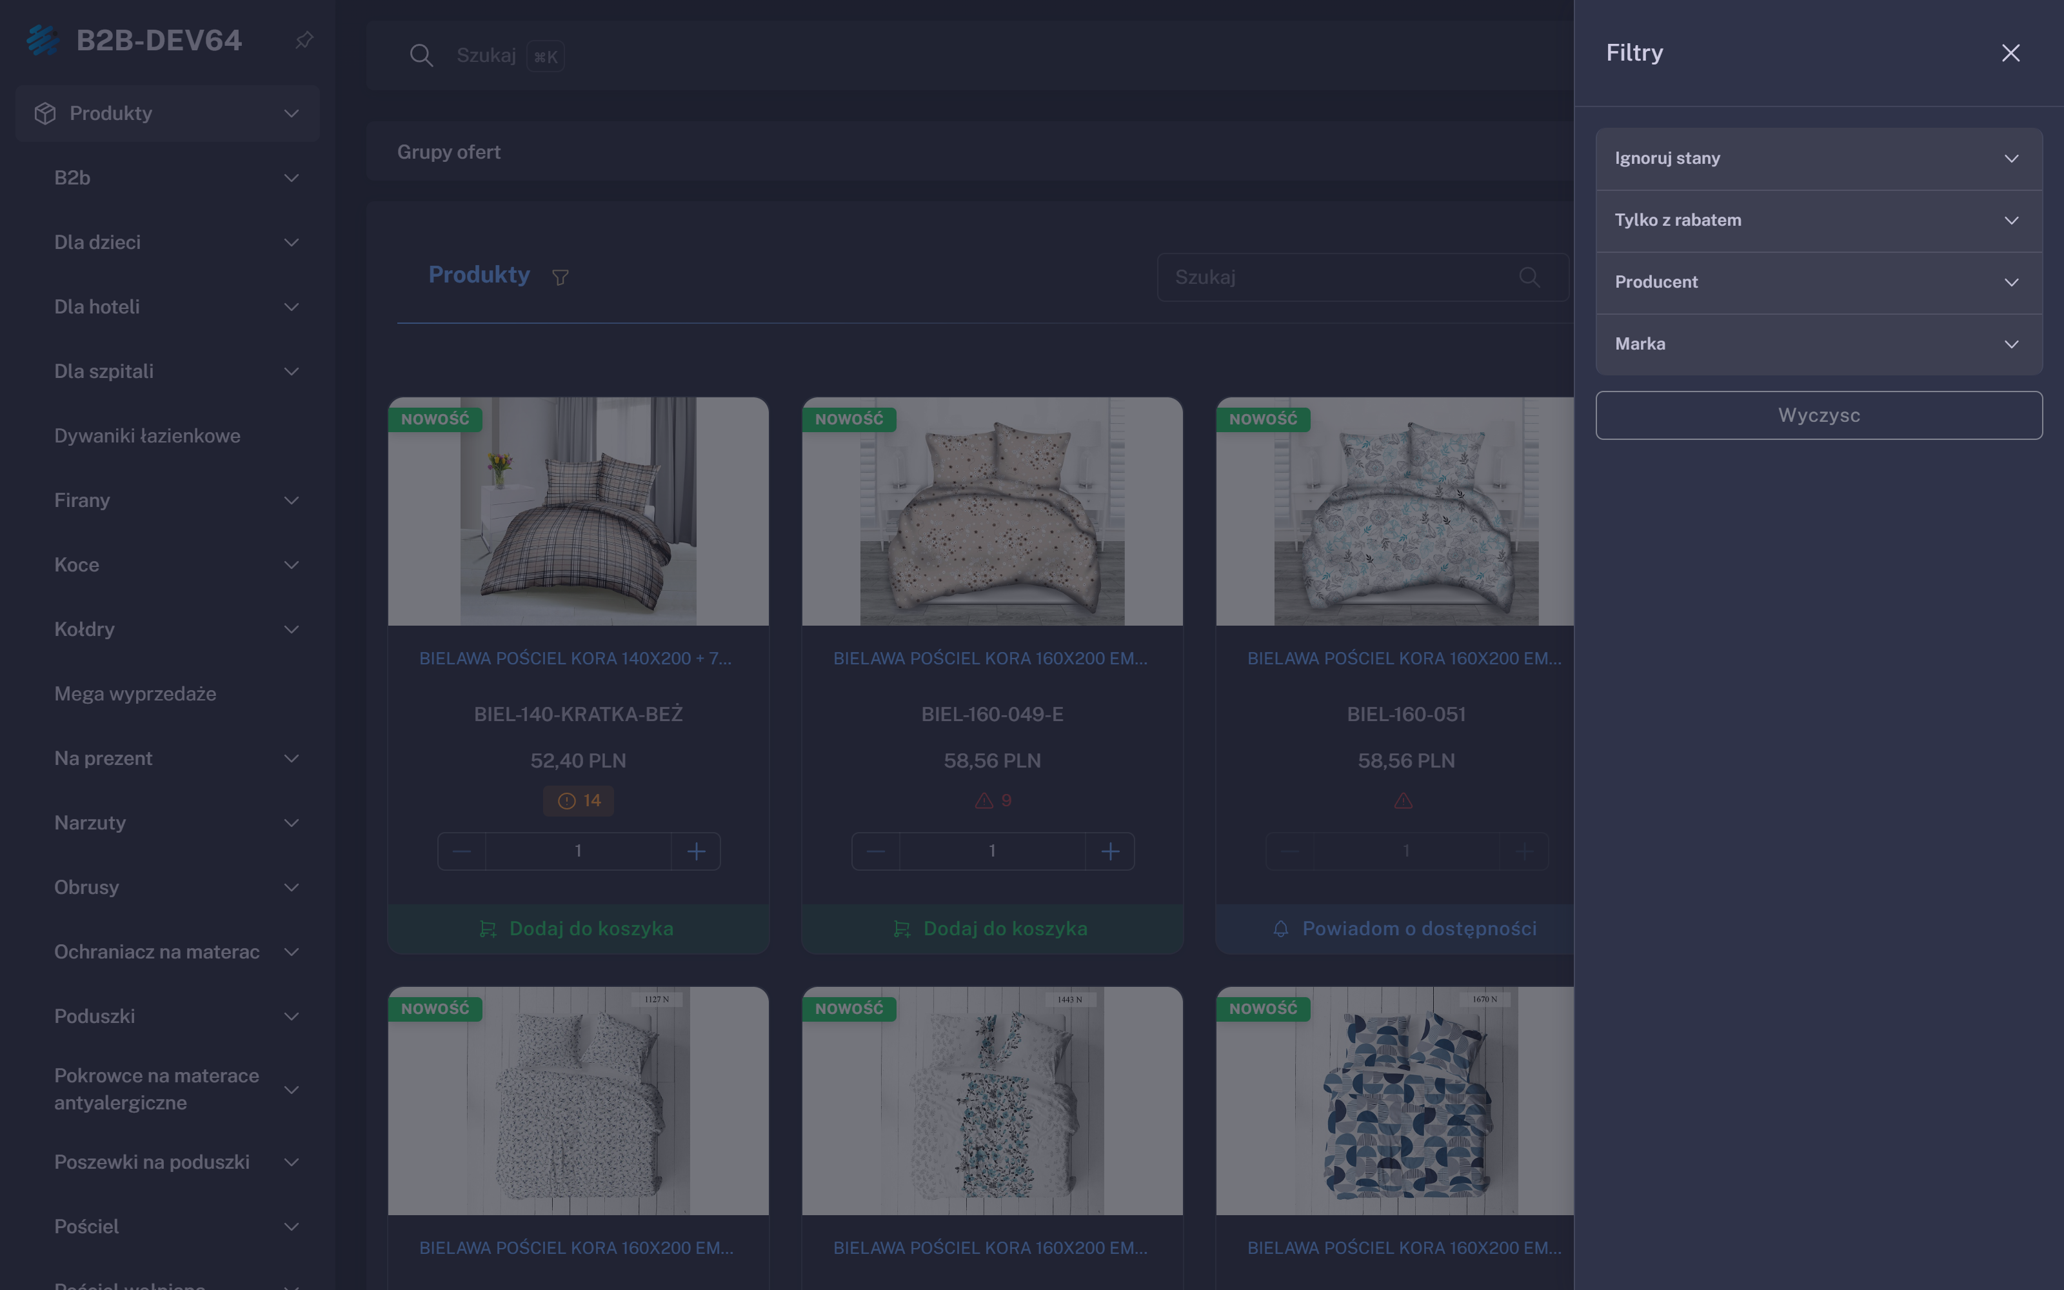Image resolution: width=2064 pixels, height=1290 pixels.
Task: Open Mega wyprzedaże category
Action: pos(135,693)
